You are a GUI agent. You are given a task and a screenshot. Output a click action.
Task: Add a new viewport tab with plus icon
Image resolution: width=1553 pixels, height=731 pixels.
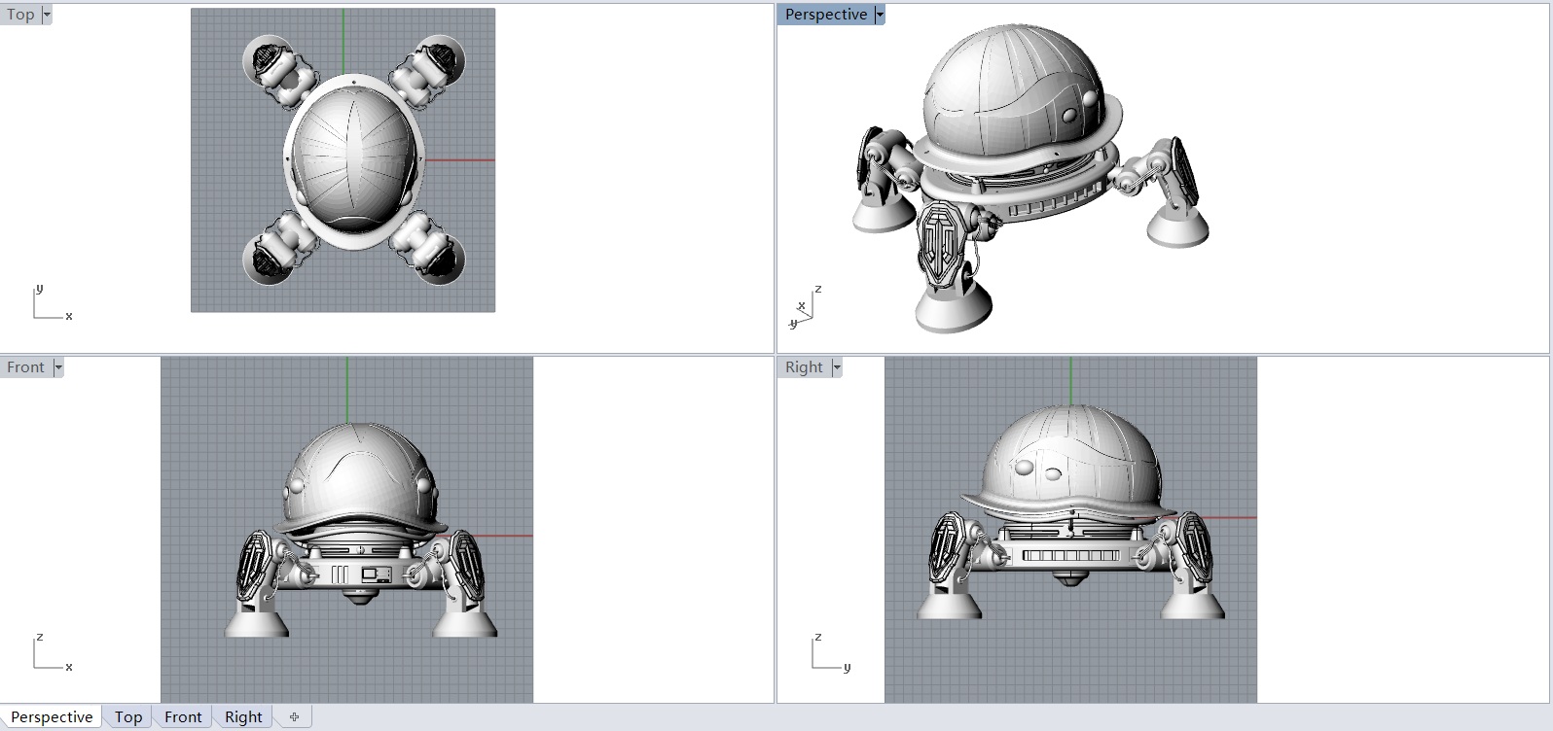click(294, 717)
